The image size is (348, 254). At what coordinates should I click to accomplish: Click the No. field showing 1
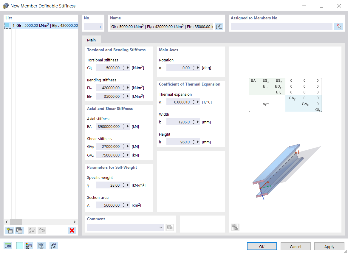click(93, 27)
